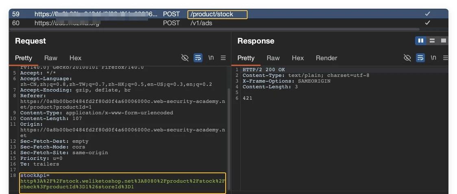Click Accept-Encoding: gzip, deflate, br header

(x=76, y=90)
